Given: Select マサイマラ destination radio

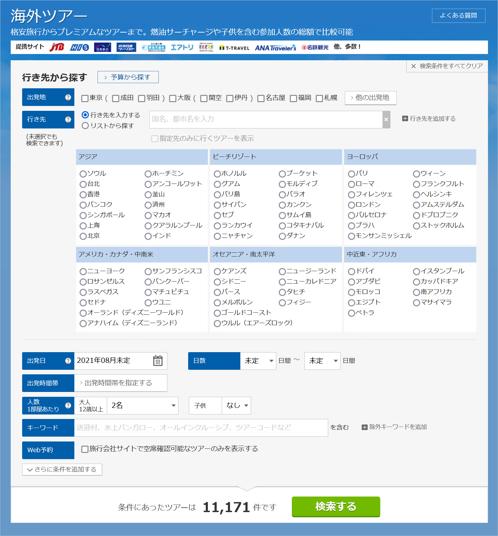Looking at the screenshot, I should coord(416,303).
